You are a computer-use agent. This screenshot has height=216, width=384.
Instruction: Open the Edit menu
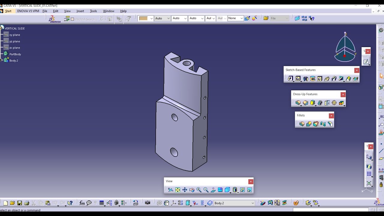[55, 11]
